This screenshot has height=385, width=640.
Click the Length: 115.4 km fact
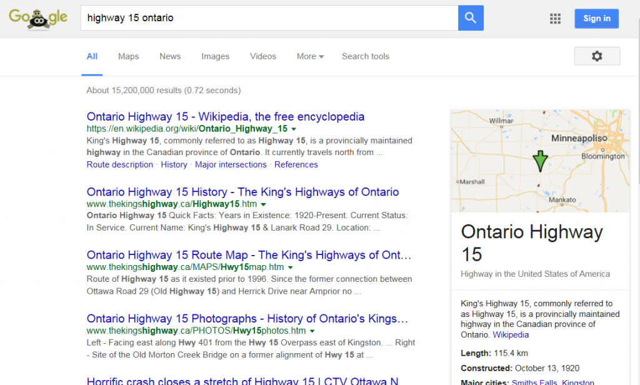(494, 353)
